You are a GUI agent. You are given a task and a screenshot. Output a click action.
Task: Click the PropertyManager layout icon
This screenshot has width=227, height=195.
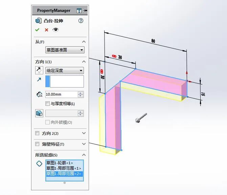pyautogui.click(x=79, y=11)
